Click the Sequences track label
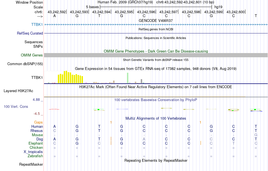The height and width of the screenshot is (171, 268). tap(34, 42)
